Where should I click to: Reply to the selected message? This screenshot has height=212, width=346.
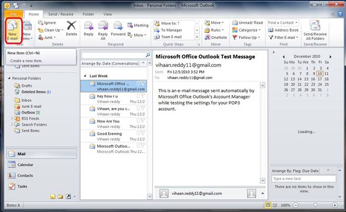tap(89, 29)
